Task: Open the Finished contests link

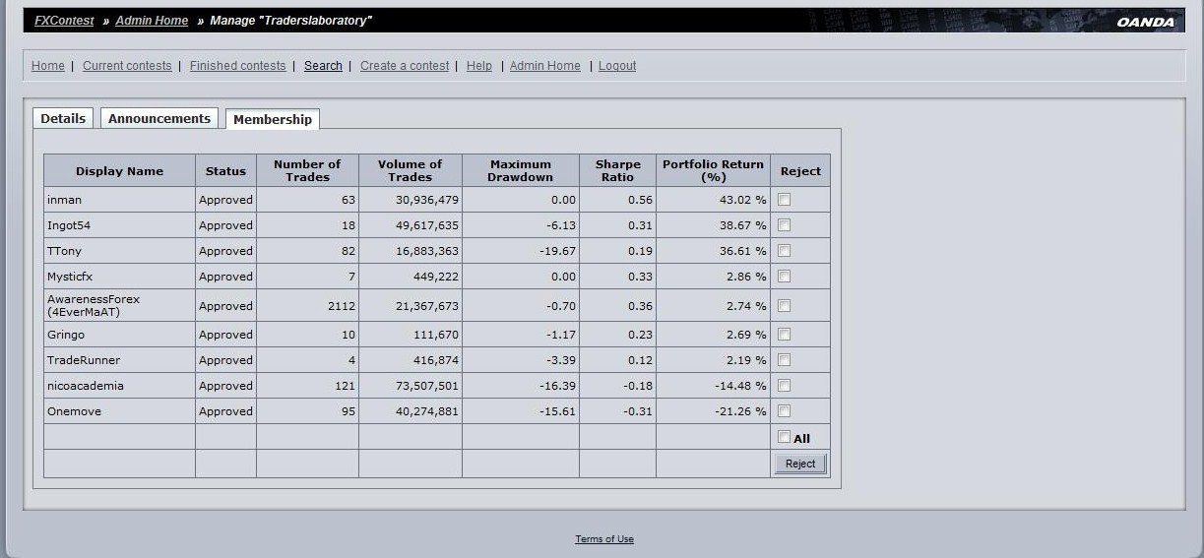Action: point(237,66)
